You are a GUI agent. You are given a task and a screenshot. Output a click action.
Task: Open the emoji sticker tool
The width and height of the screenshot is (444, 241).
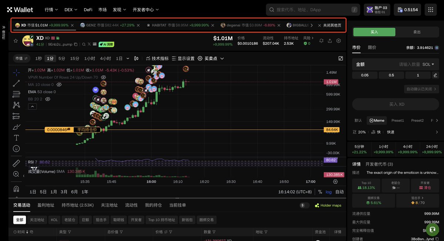pos(16,148)
